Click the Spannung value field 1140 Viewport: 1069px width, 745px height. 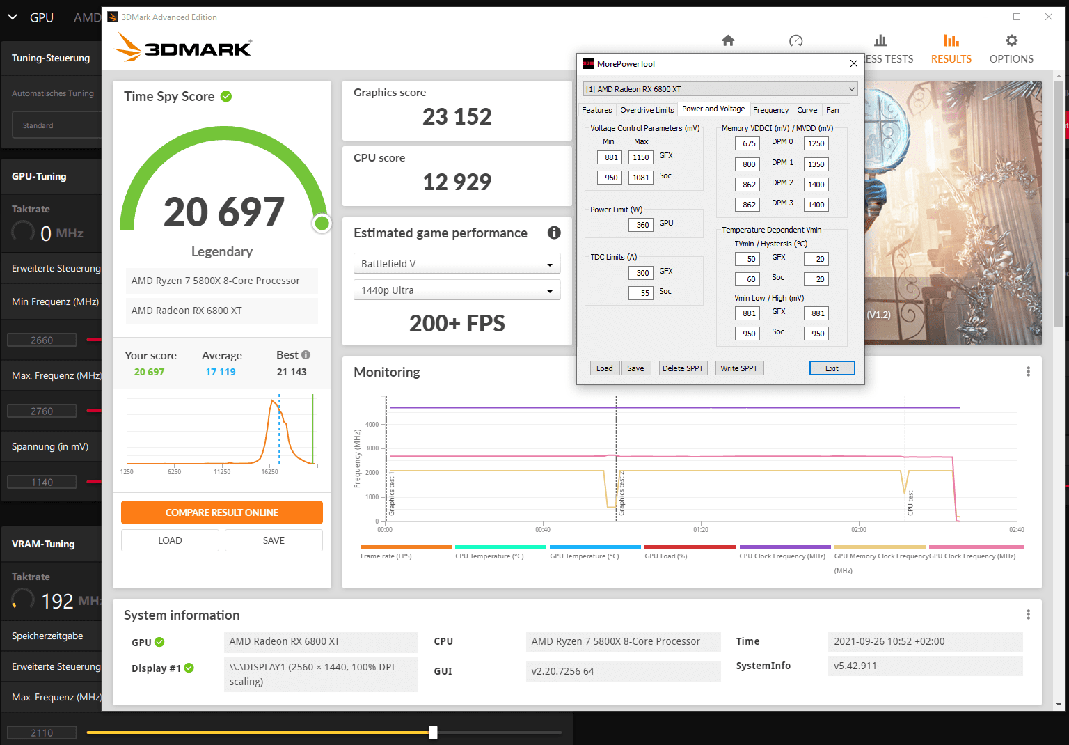42,482
